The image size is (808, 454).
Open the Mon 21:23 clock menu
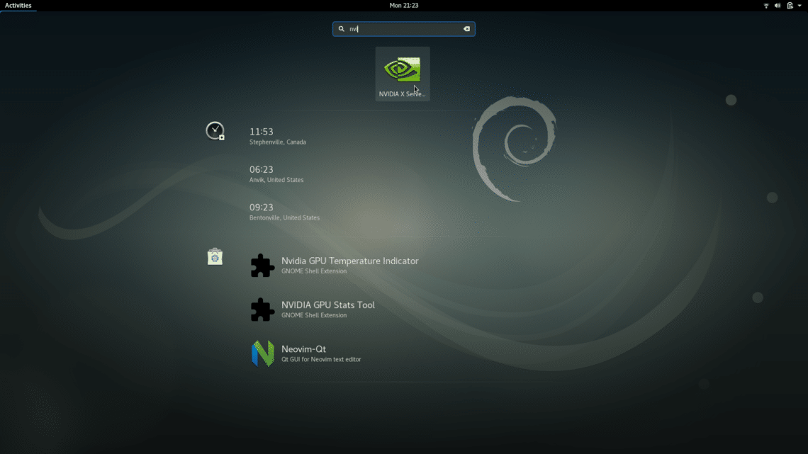tap(404, 6)
